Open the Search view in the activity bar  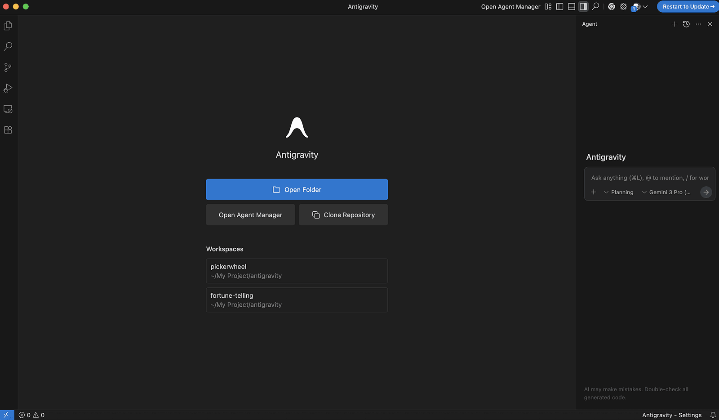click(x=8, y=46)
